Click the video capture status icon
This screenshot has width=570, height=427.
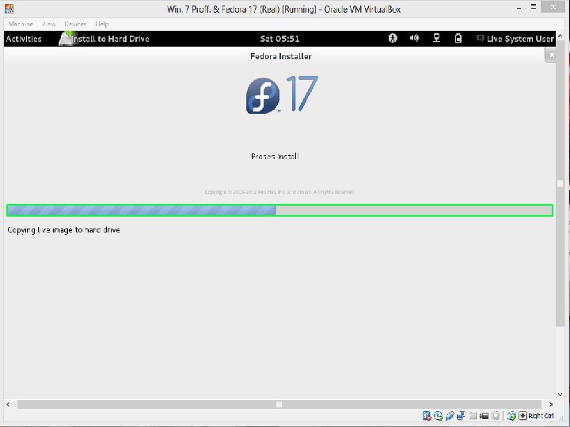click(484, 416)
